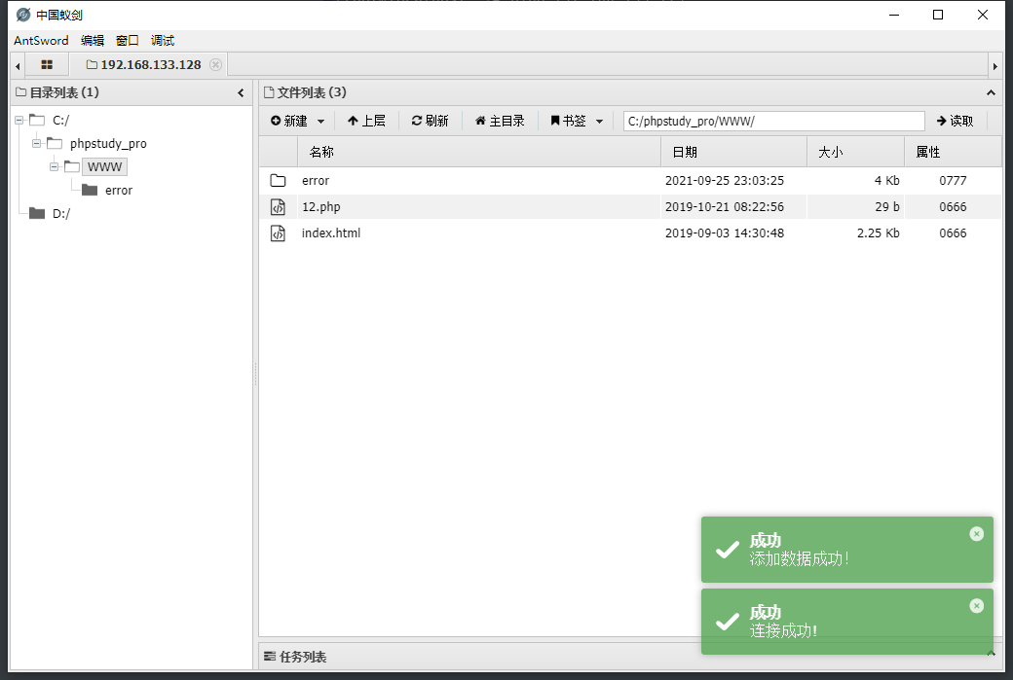Collapse the phpstudy_pro tree node
Screen dimensions: 1013x680
click(37, 143)
